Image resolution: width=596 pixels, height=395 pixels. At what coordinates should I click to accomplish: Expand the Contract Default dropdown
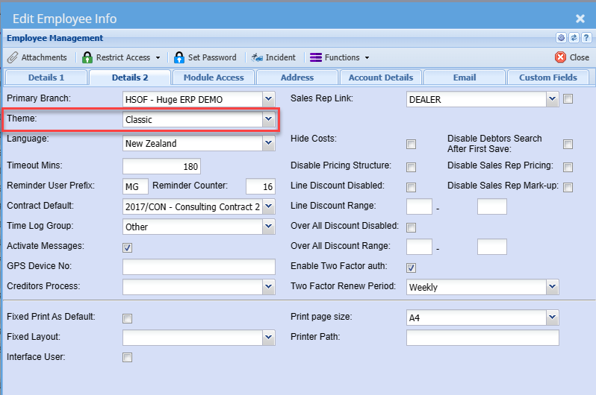tap(269, 206)
